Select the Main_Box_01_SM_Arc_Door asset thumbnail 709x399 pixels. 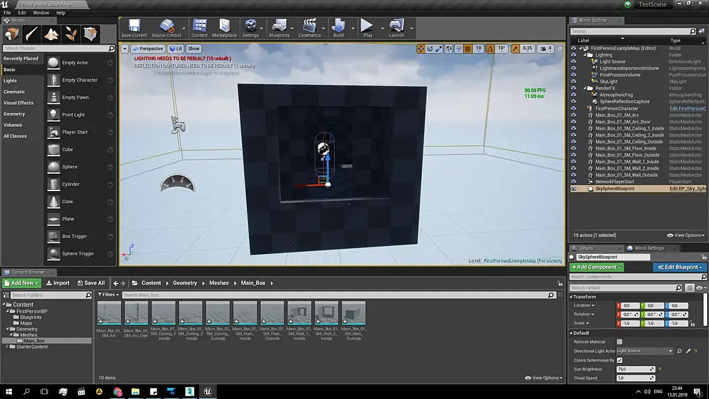tap(136, 312)
